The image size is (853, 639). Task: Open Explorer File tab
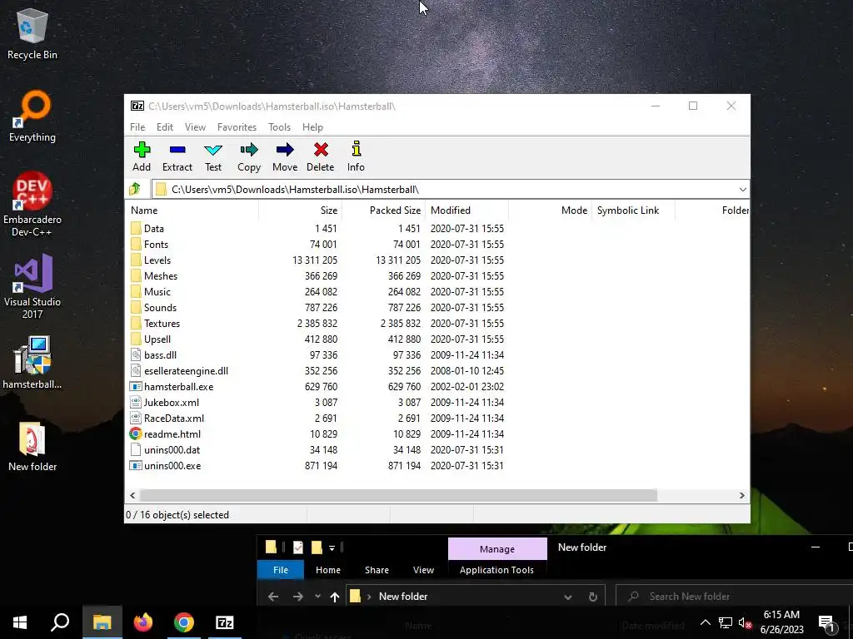281,570
